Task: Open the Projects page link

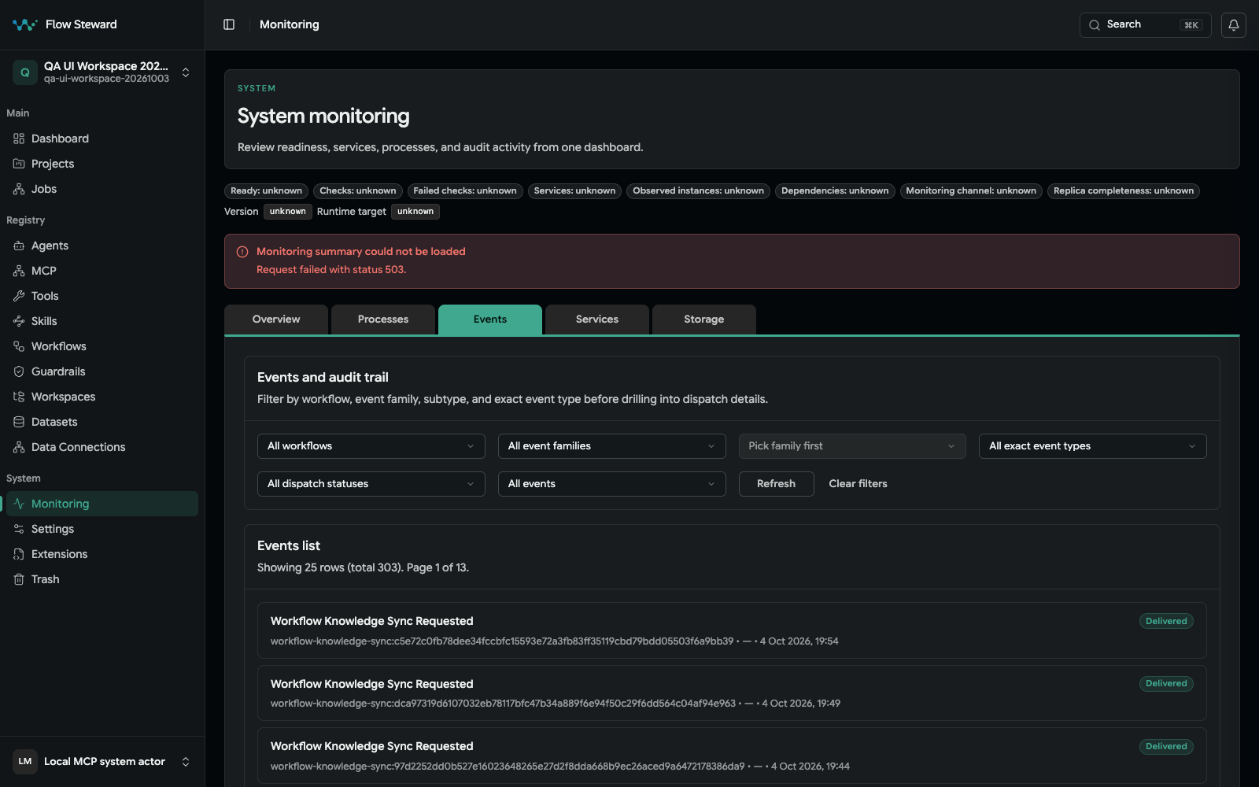Action: (x=102, y=164)
